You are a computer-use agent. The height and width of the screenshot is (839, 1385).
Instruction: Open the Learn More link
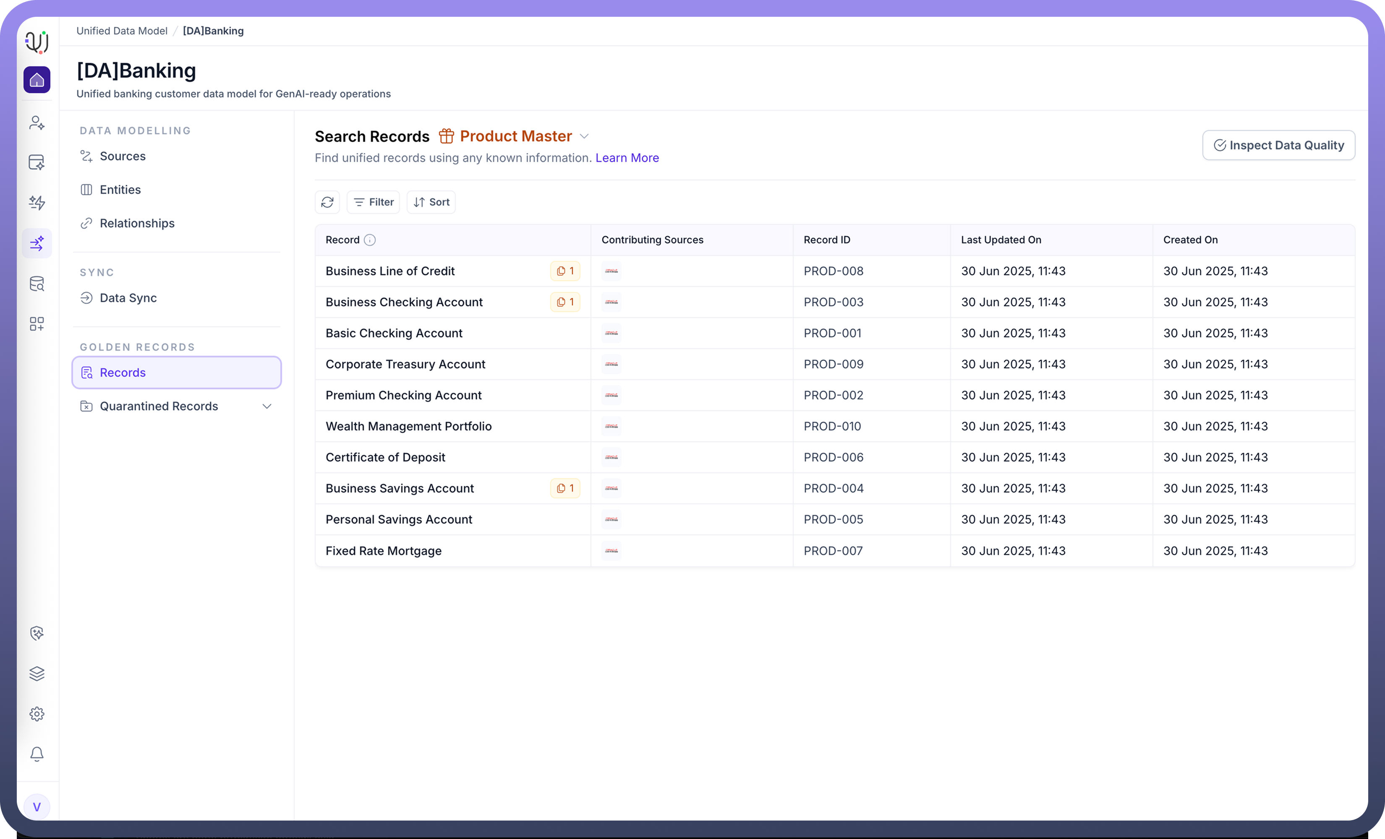627,158
